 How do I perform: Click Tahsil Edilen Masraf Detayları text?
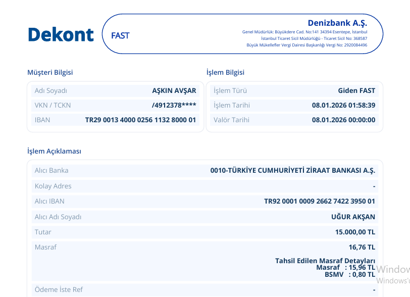tap(325, 261)
